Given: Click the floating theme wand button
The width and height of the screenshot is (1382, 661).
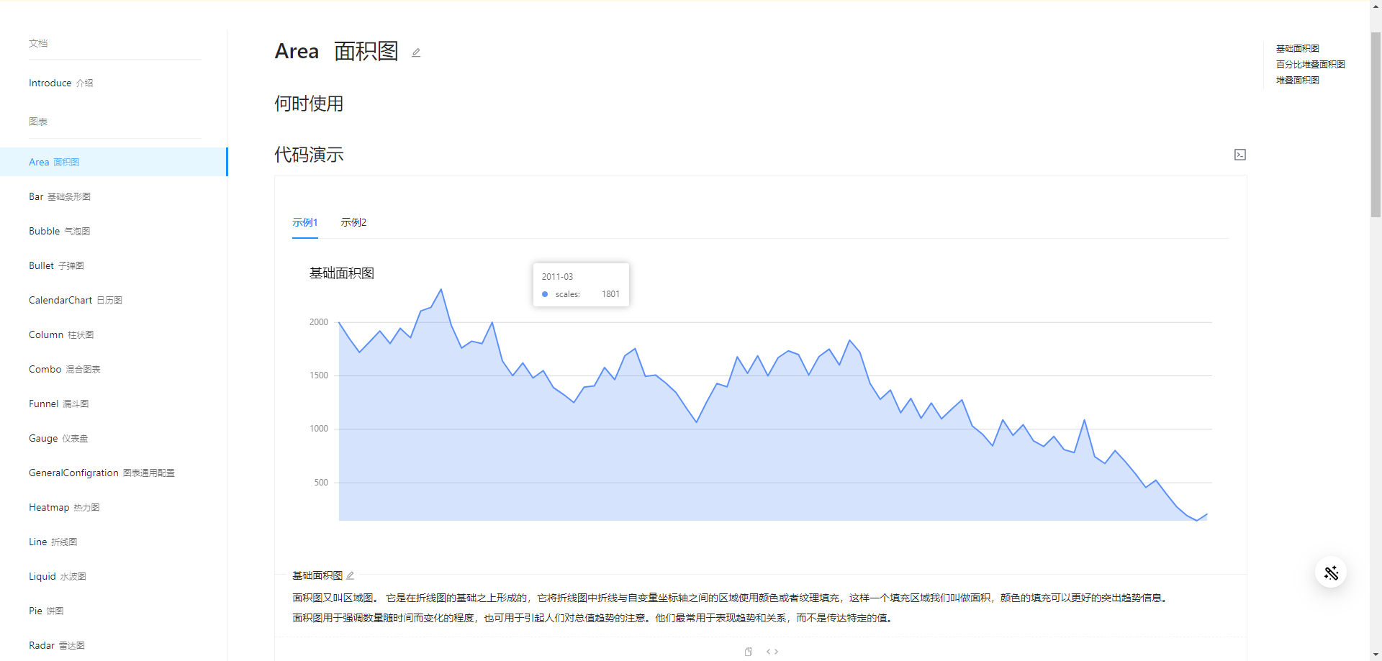Looking at the screenshot, I should pos(1331,573).
